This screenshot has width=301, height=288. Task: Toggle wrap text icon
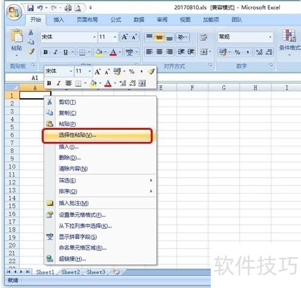(x=203, y=38)
